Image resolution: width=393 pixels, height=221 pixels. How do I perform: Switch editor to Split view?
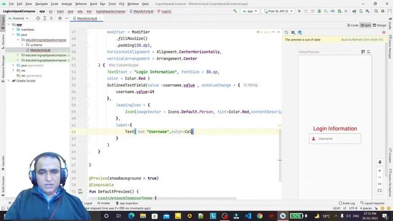tap(365, 25)
